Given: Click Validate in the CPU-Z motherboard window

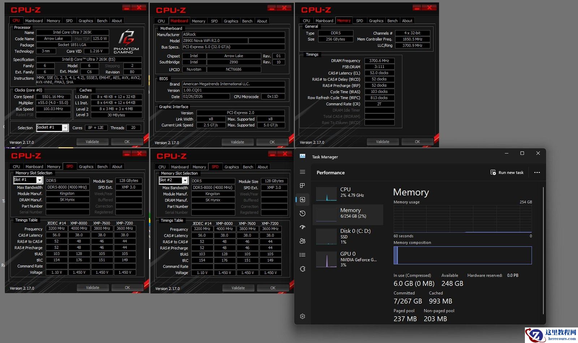Looking at the screenshot, I should click(x=237, y=142).
